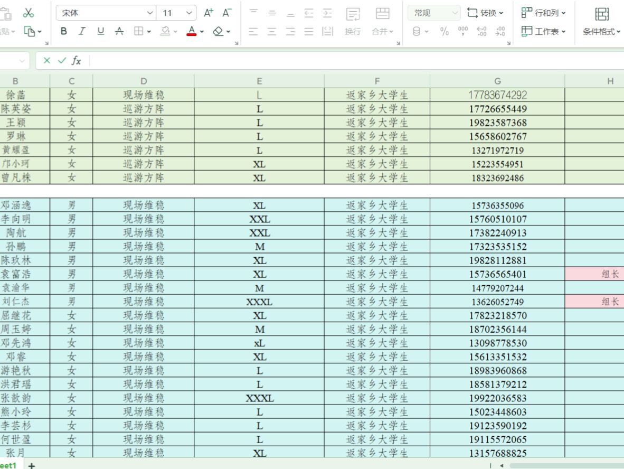
Task: Decrease font size with A- icon
Action: pyautogui.click(x=227, y=13)
